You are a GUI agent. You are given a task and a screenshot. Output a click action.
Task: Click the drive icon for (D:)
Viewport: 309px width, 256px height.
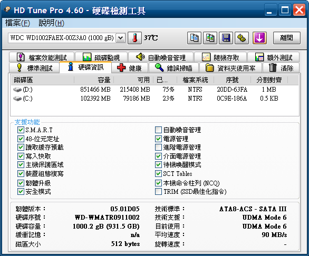coord(17,90)
